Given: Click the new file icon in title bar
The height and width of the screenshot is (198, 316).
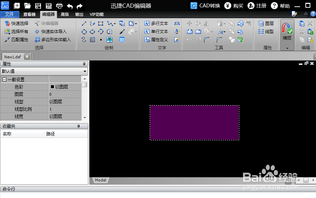Looking at the screenshot, I should (17, 6).
